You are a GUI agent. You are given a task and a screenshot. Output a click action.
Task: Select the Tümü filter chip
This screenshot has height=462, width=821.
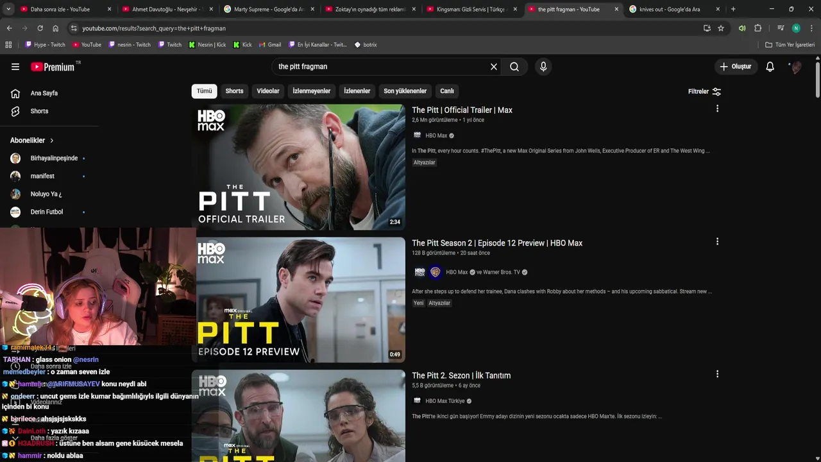click(204, 91)
